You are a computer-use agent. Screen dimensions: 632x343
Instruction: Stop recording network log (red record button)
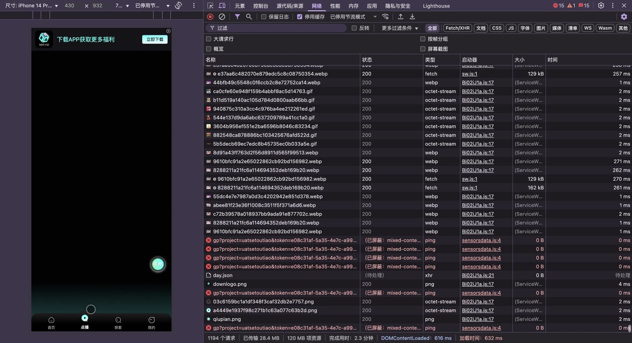tap(210, 17)
